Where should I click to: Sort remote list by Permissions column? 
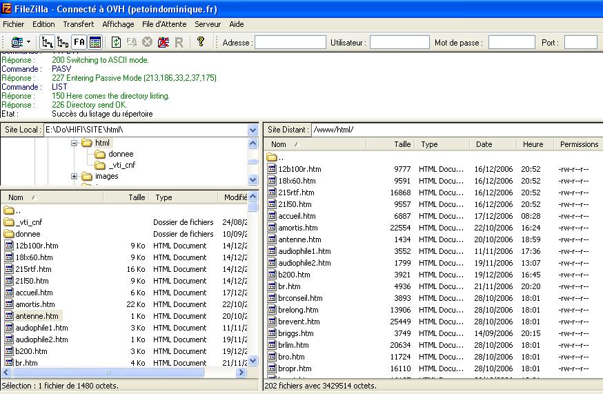578,144
